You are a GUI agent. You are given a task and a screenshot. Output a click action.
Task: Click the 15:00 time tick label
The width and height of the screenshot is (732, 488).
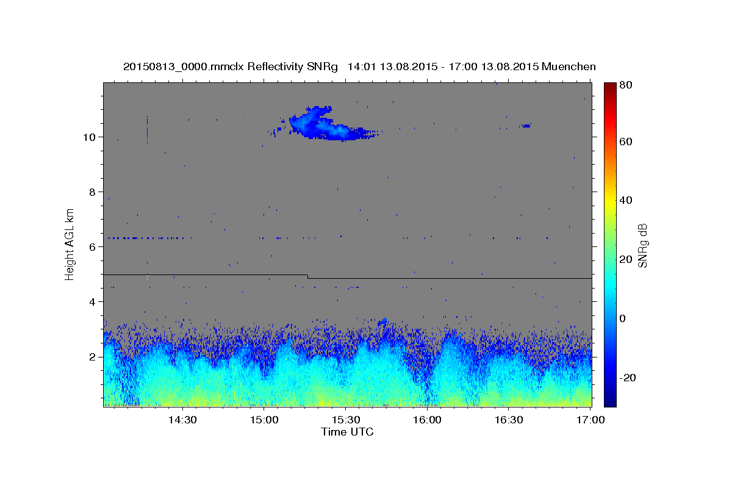click(265, 420)
